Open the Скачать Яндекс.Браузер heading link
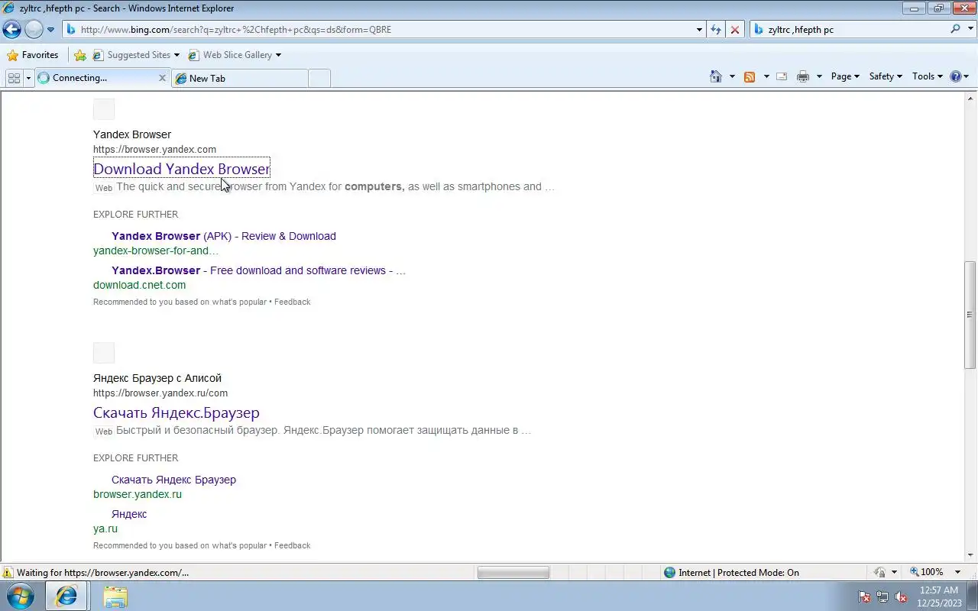Screen dimensions: 978x611 click(176, 412)
